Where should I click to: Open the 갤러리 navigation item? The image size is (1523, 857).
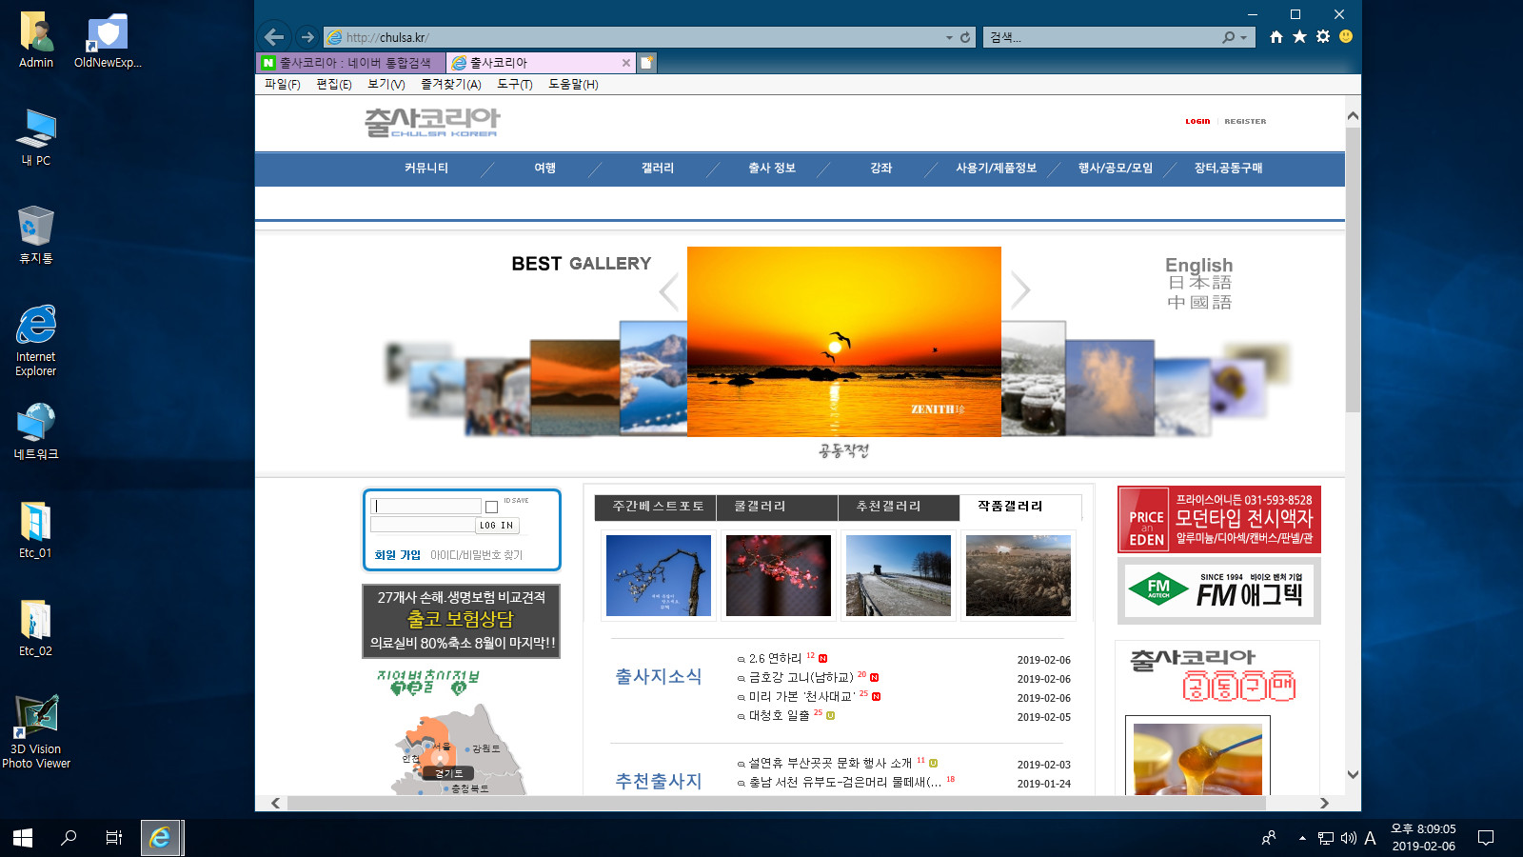tap(657, 168)
